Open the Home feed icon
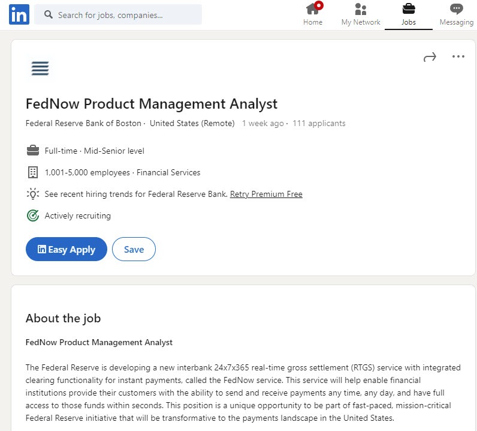 pos(312,10)
